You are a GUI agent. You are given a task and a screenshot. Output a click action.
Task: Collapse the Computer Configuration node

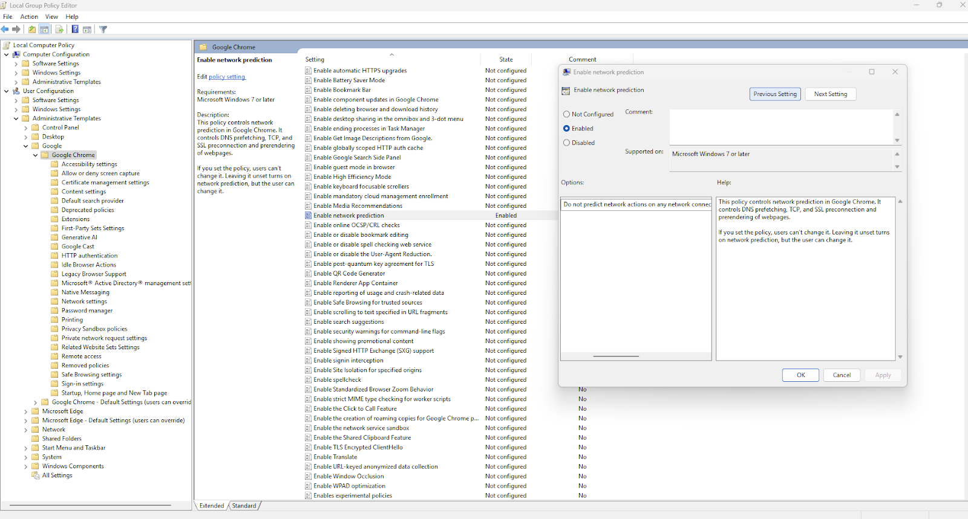7,54
